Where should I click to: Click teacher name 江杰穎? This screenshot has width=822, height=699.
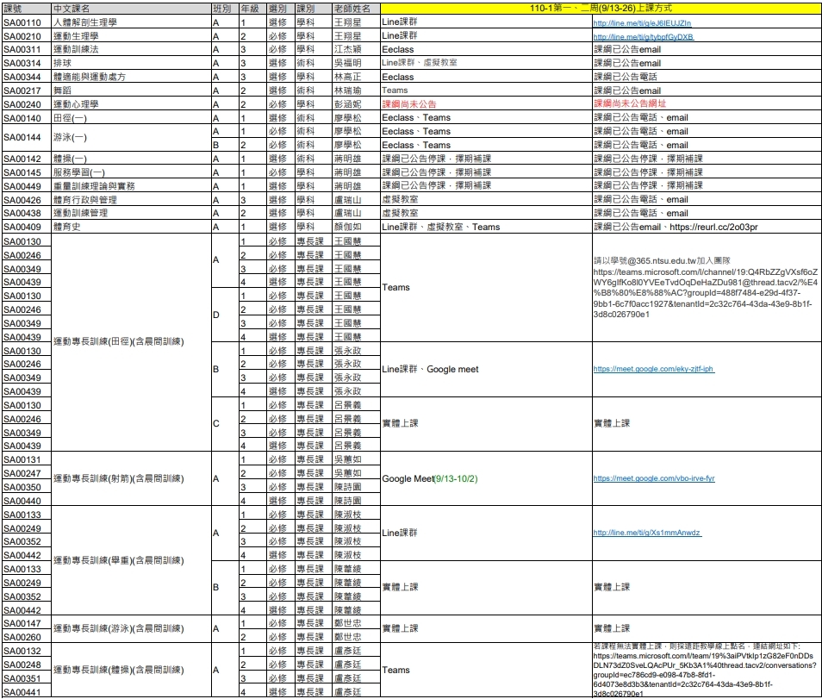click(x=348, y=49)
